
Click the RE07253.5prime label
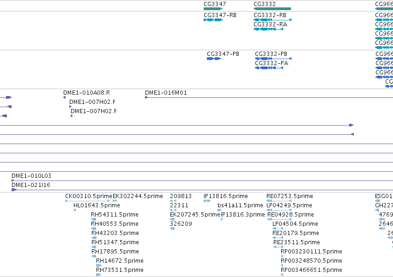coord(290,196)
